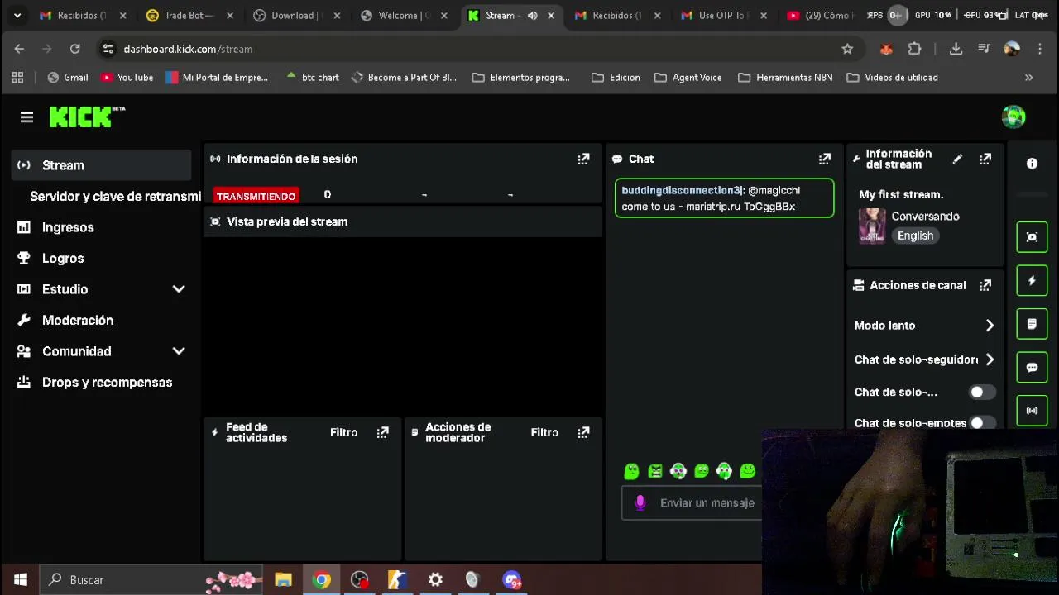Open the Kick hamburger menu
1059x595 pixels.
[x=26, y=117]
